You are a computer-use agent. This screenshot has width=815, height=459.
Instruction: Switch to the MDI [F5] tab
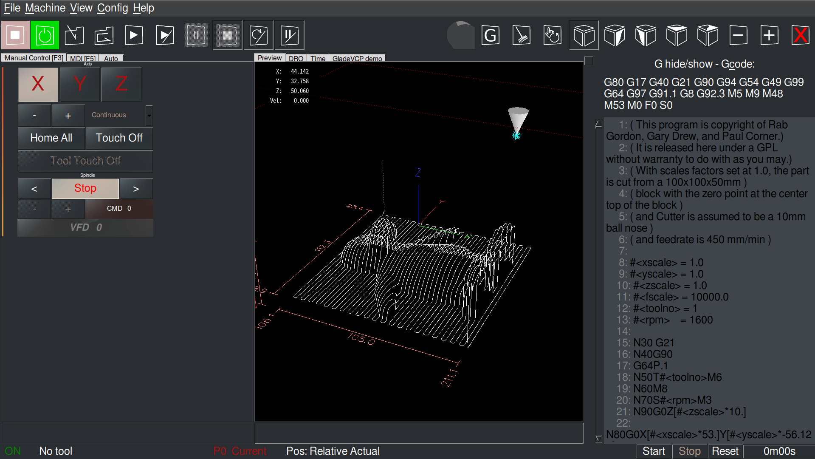pyautogui.click(x=83, y=59)
